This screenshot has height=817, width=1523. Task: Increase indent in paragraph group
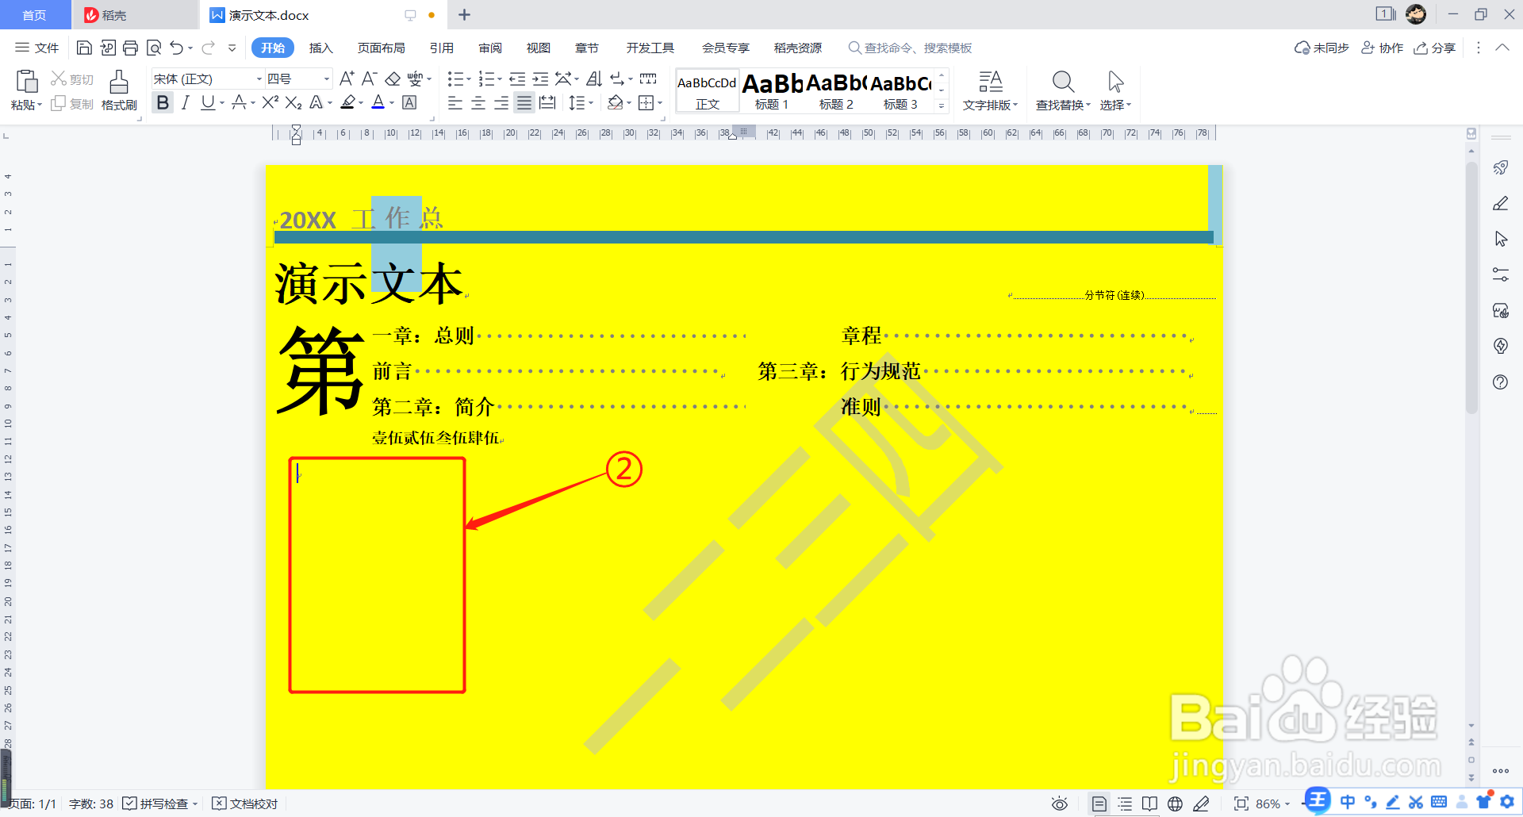coord(540,79)
